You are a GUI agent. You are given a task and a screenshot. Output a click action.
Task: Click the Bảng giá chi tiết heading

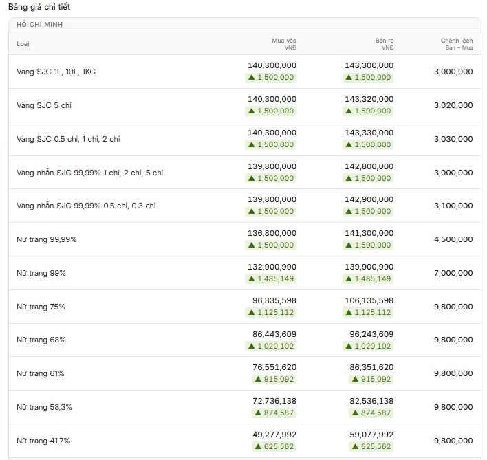point(39,7)
